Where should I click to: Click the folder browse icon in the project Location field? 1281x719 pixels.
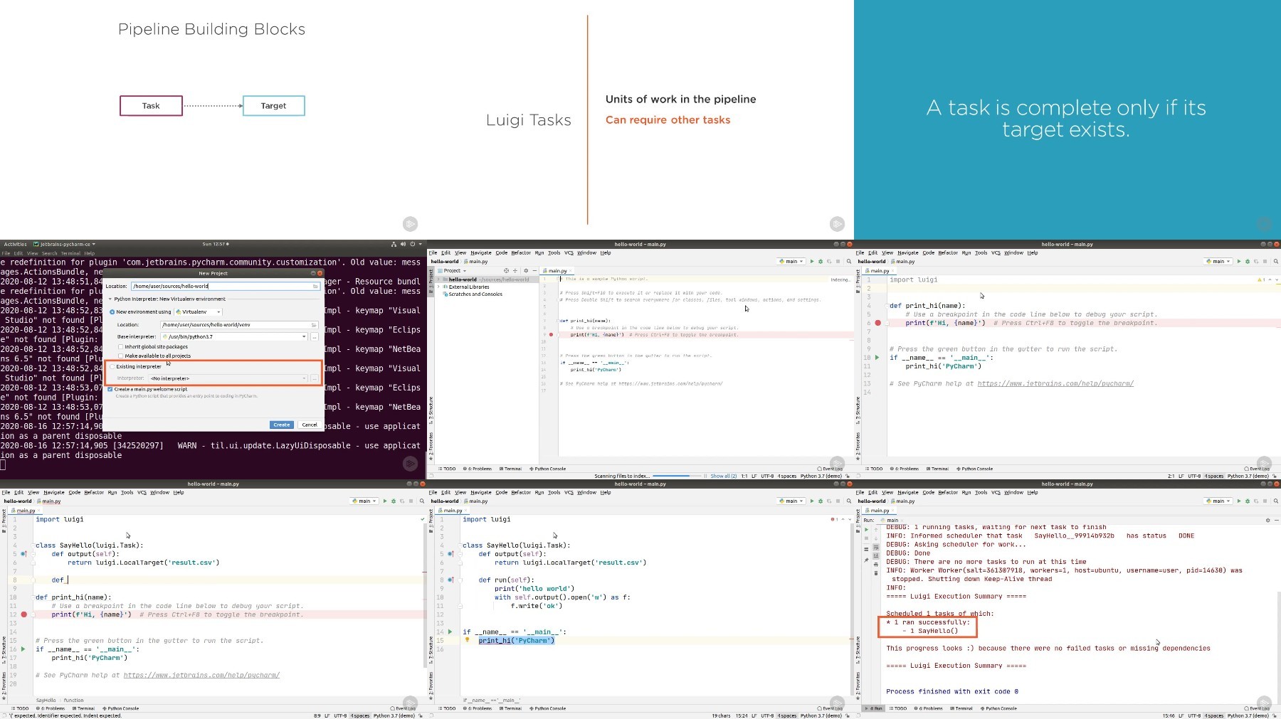315,287
